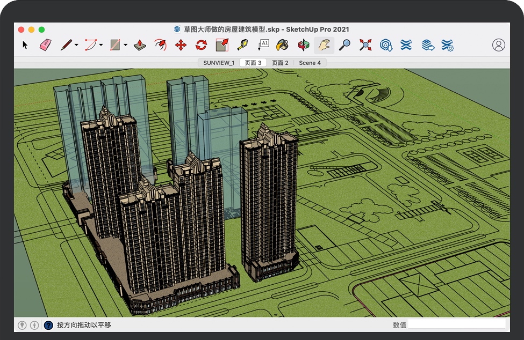
Task: Toggle the geo-location status icon
Action: tap(22, 325)
